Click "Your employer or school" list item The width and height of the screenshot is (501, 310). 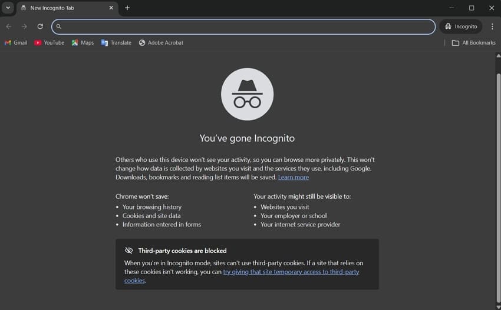click(x=294, y=216)
